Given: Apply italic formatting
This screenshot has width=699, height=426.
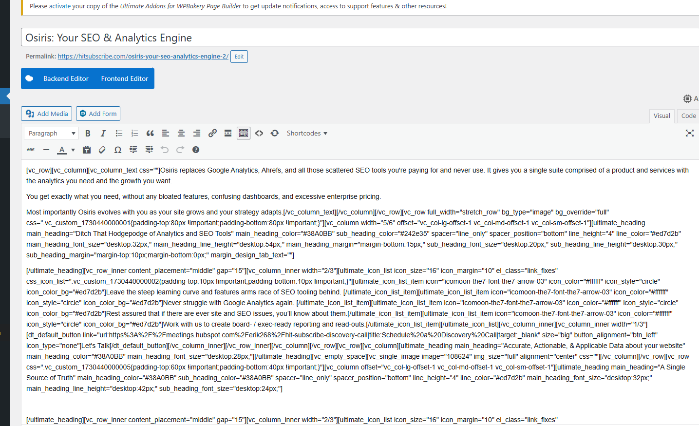Looking at the screenshot, I should click(103, 133).
